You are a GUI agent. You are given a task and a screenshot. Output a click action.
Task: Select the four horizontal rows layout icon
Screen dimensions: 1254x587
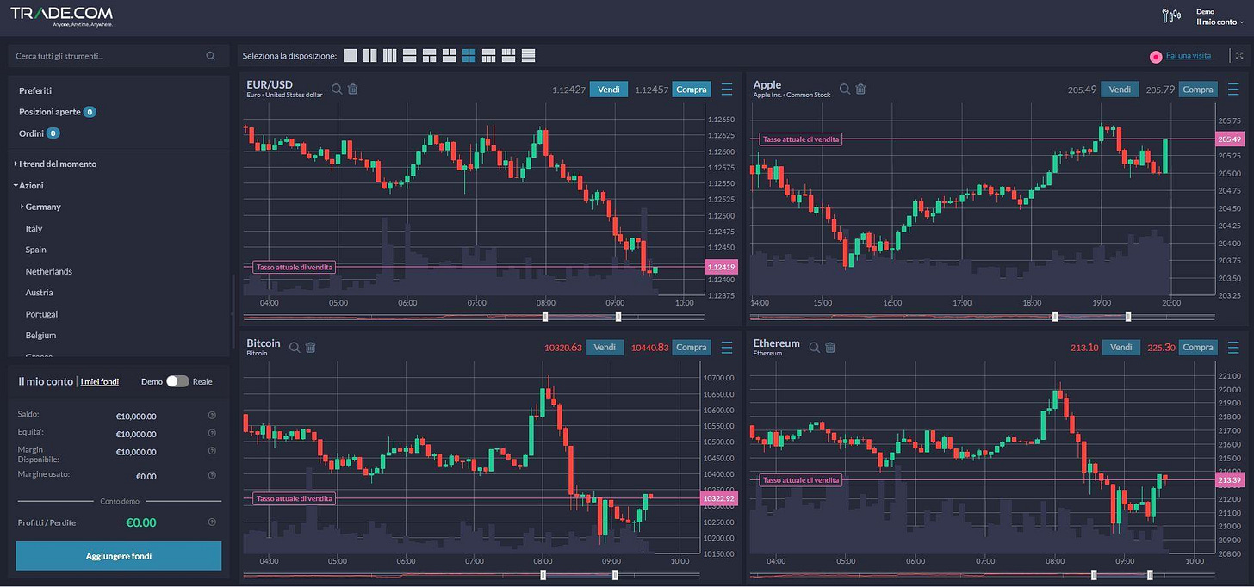pyautogui.click(x=528, y=56)
